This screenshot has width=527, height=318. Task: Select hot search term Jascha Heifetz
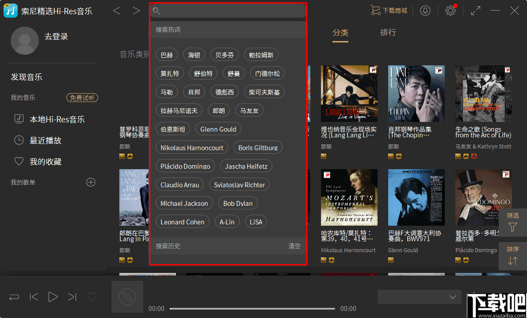pos(246,166)
